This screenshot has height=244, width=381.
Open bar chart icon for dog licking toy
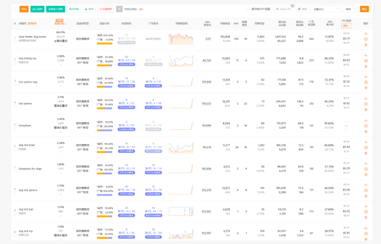click(x=366, y=55)
